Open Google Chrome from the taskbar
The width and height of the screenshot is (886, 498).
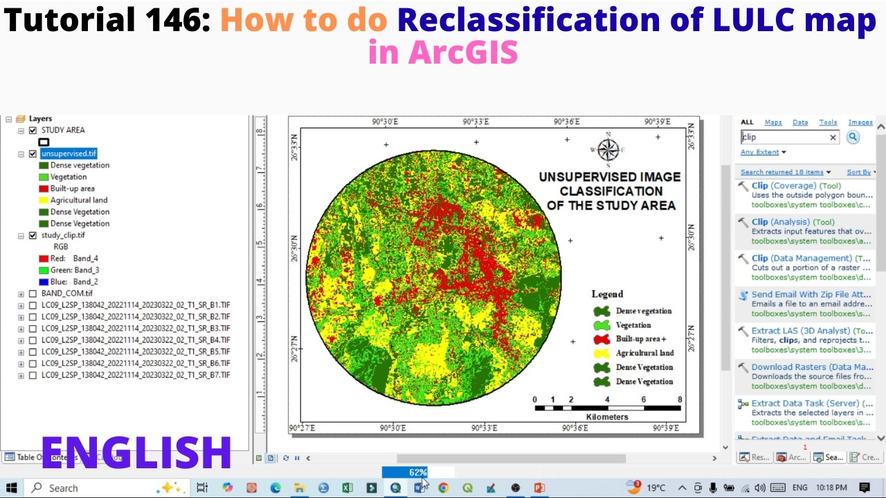pos(443,488)
